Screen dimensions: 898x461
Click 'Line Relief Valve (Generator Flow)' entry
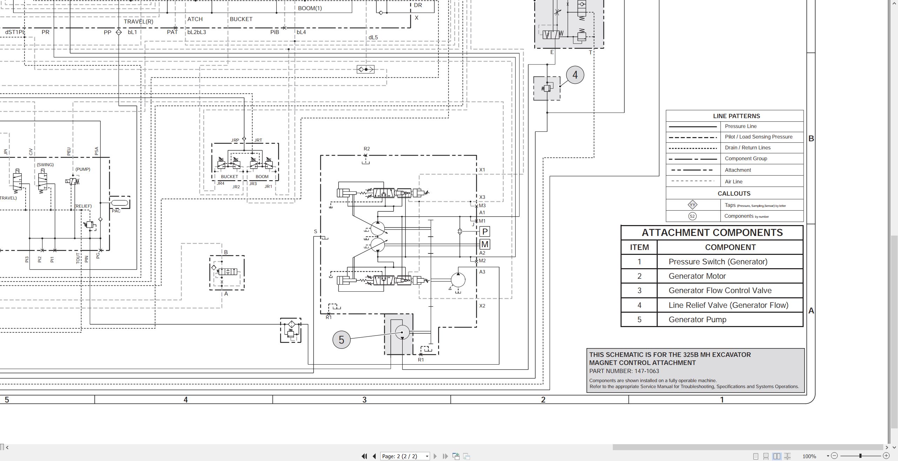tap(728, 305)
